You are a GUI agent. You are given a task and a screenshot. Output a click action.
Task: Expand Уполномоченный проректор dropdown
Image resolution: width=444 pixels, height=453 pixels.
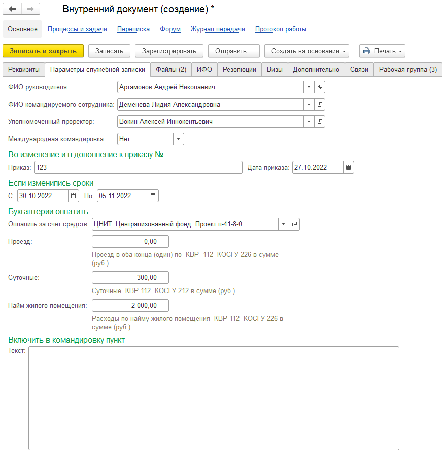pyautogui.click(x=309, y=121)
